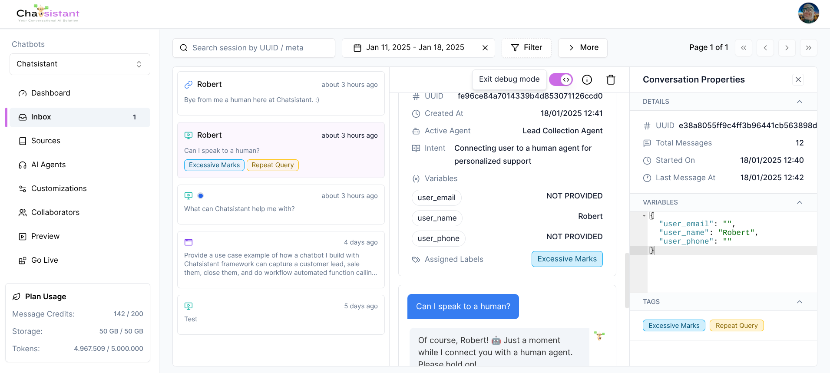Click the Customizations sliders icon
Screen dimensions: 830x373
[23, 189]
